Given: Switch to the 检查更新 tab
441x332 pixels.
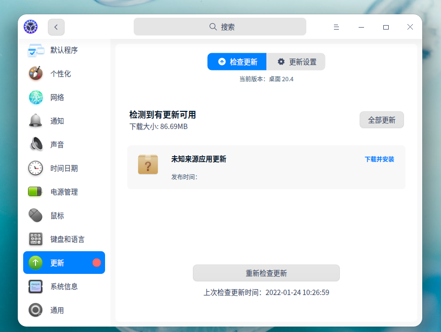Looking at the screenshot, I should [237, 62].
